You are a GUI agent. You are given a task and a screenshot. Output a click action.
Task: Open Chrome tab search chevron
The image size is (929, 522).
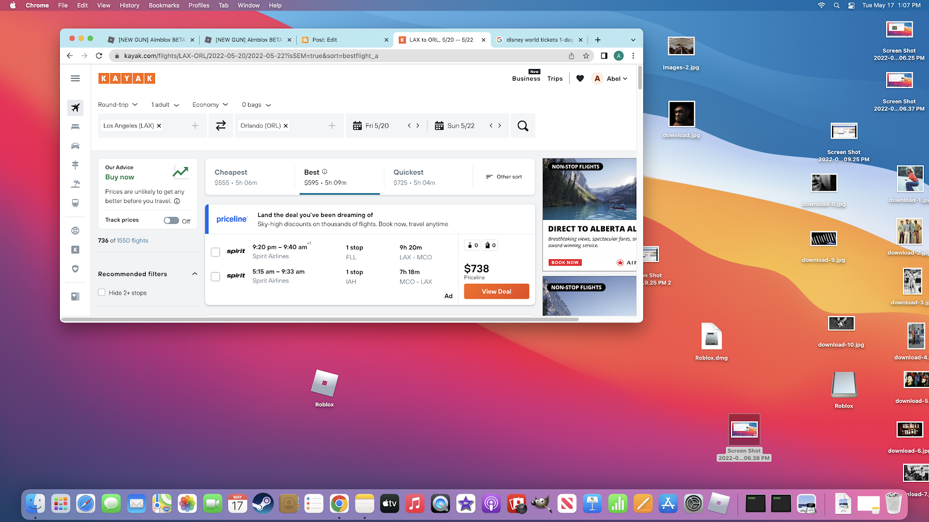click(633, 40)
